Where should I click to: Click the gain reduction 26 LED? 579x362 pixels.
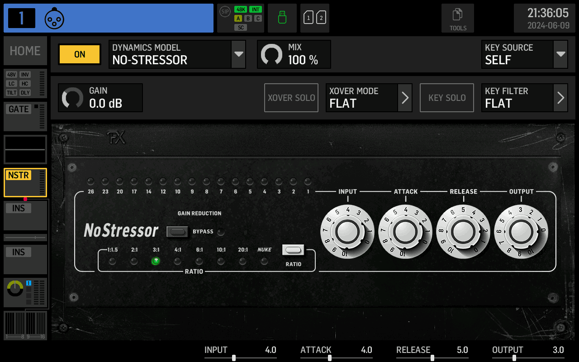(x=91, y=181)
